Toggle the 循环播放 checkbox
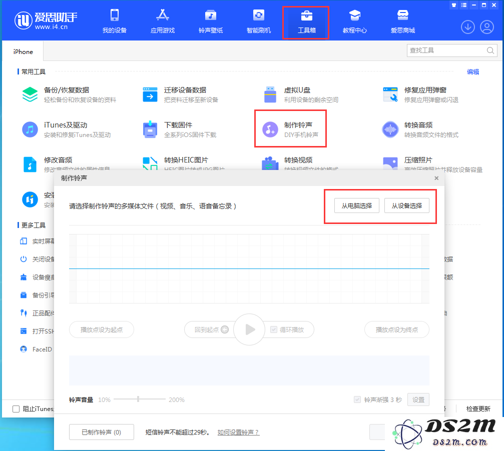This screenshot has height=451, width=504. pyautogui.click(x=274, y=329)
